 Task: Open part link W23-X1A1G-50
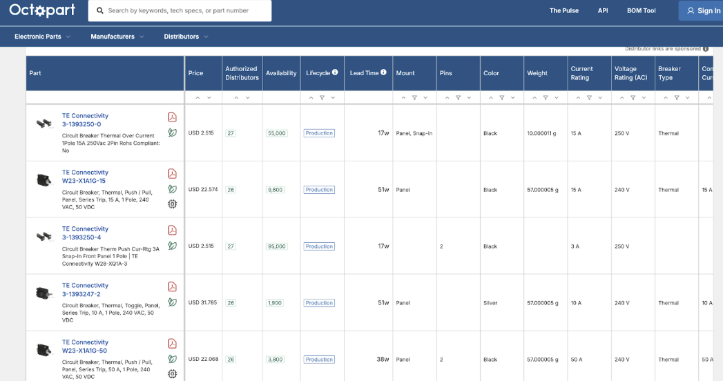[84, 351]
